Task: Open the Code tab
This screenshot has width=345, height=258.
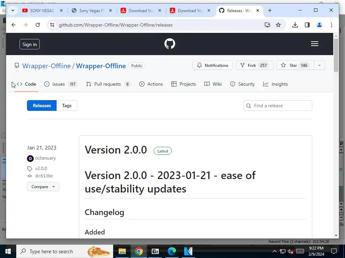Action: pos(26,84)
